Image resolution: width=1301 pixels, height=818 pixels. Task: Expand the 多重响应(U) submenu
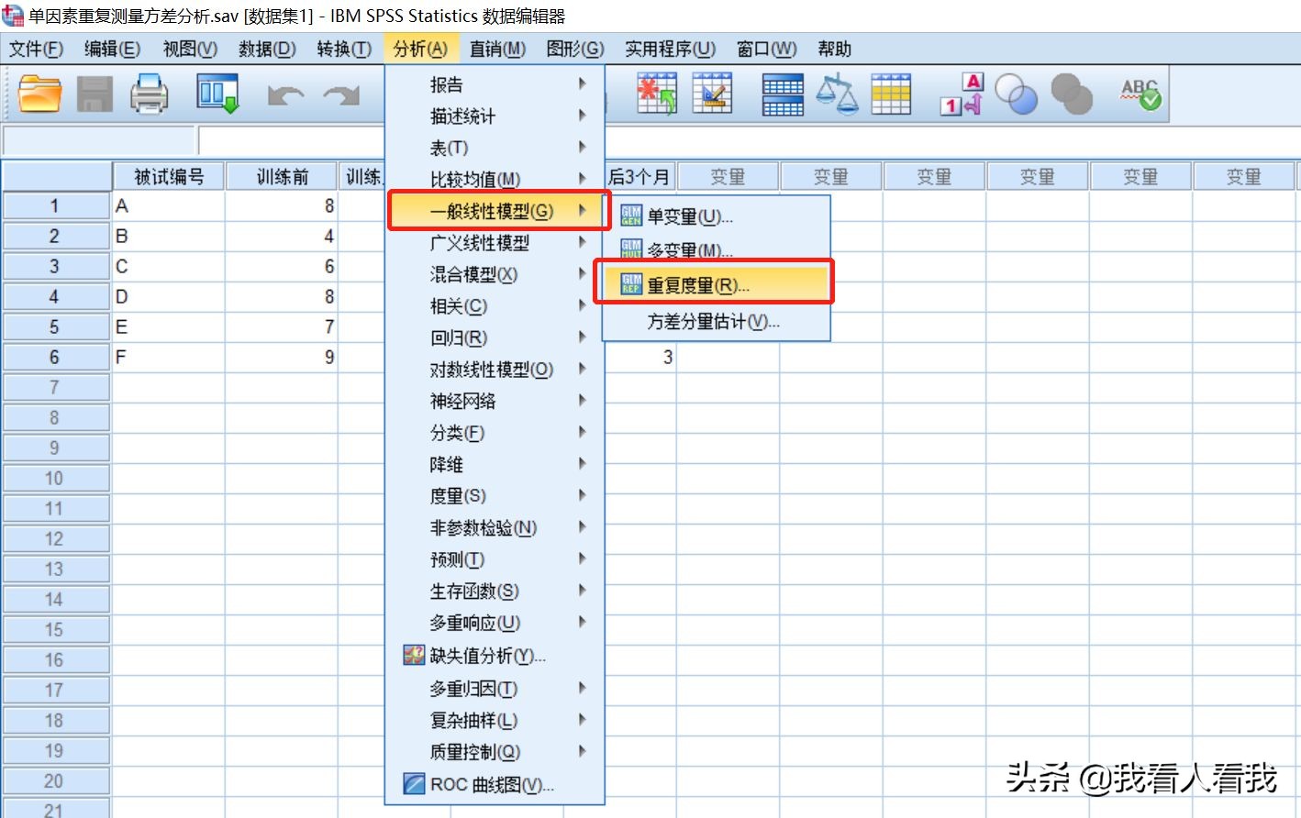[x=495, y=623]
